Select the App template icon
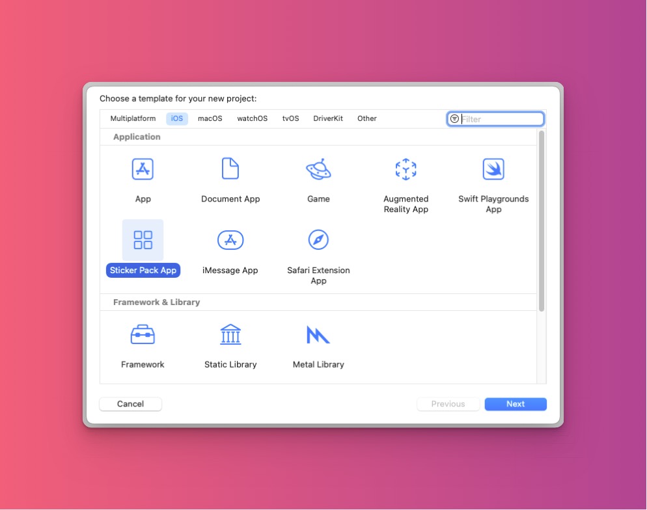 coord(143,168)
